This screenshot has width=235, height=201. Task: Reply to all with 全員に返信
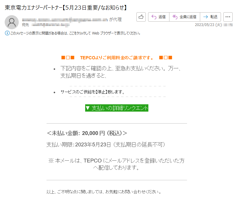coord(185,17)
